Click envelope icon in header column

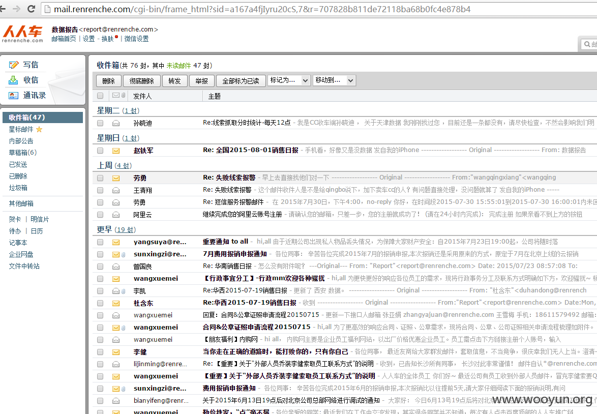[116, 95]
